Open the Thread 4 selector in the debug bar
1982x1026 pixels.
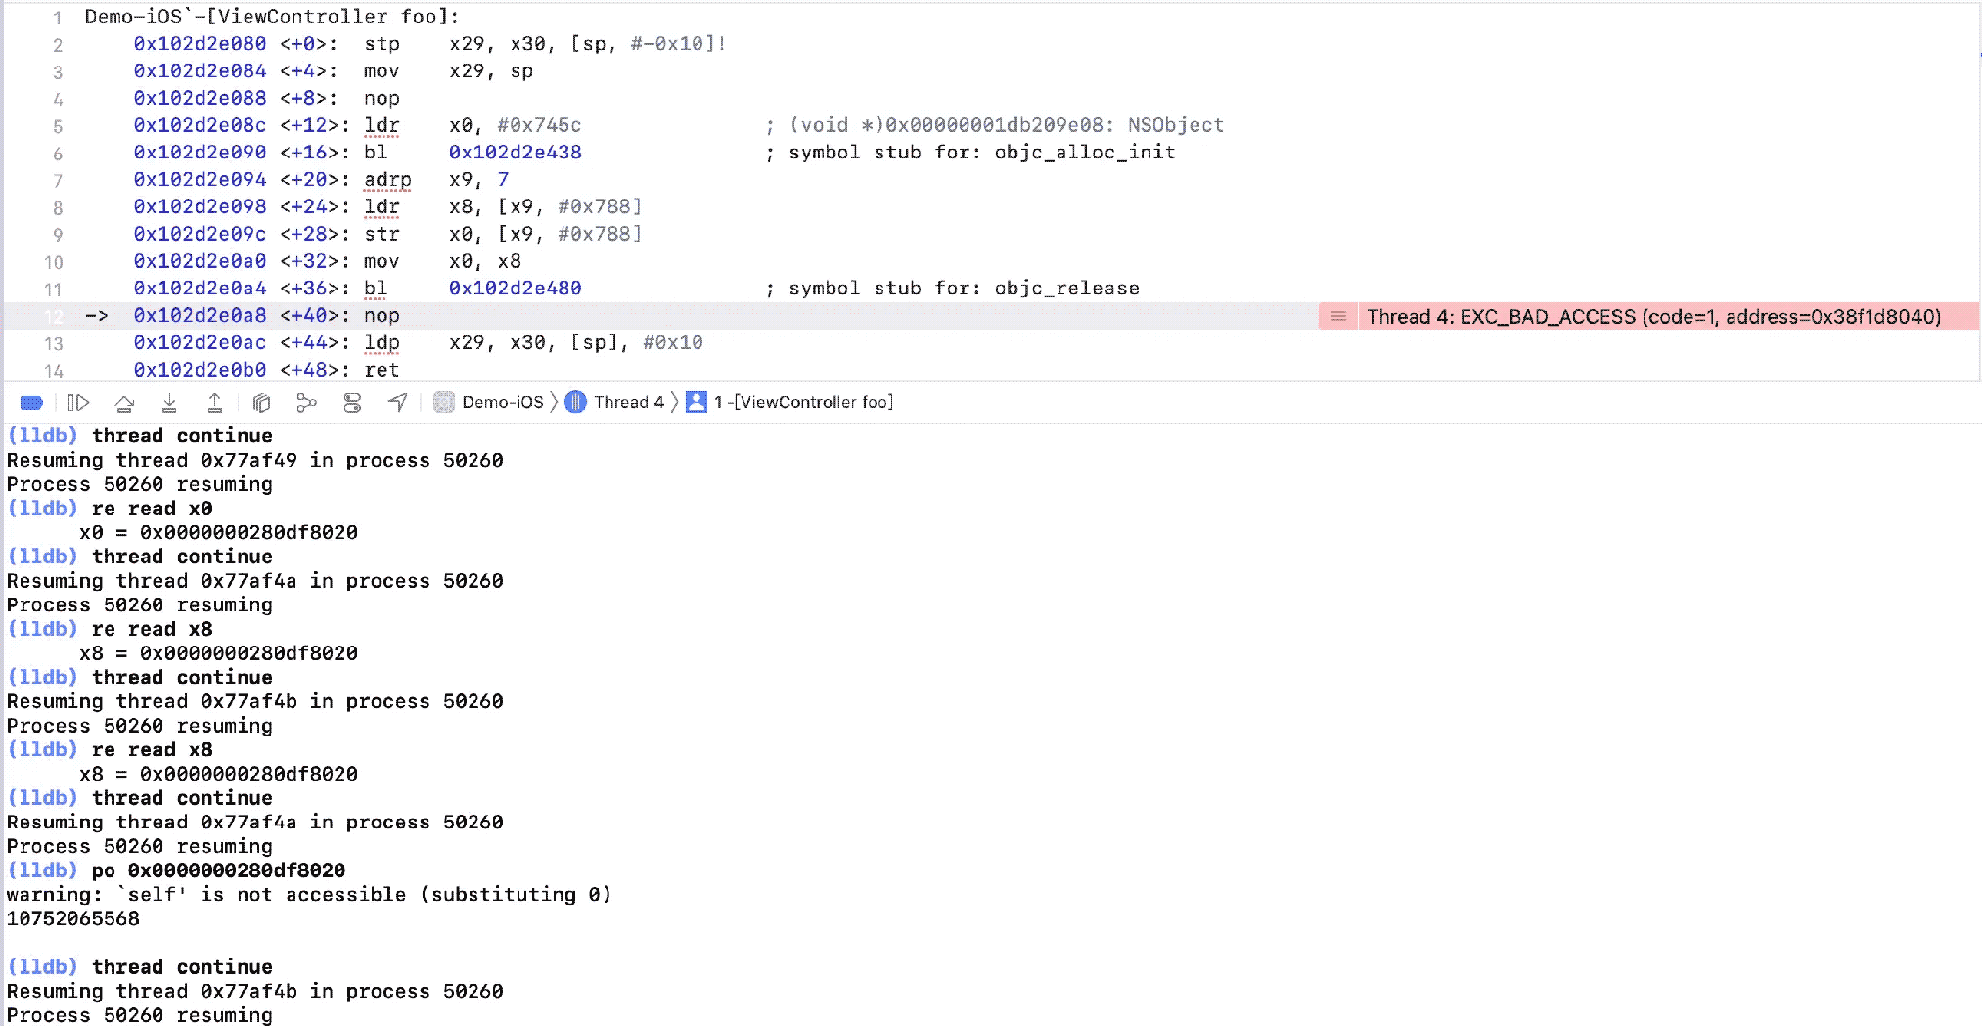(615, 402)
